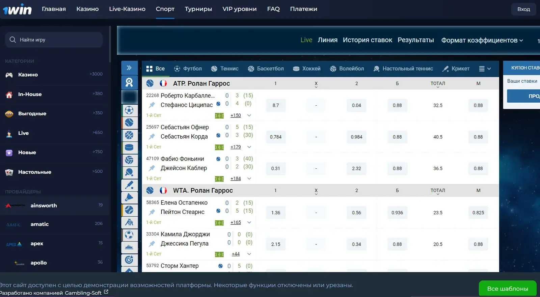Select the darts target sidebar icon
This screenshot has height=297, width=540.
click(129, 260)
